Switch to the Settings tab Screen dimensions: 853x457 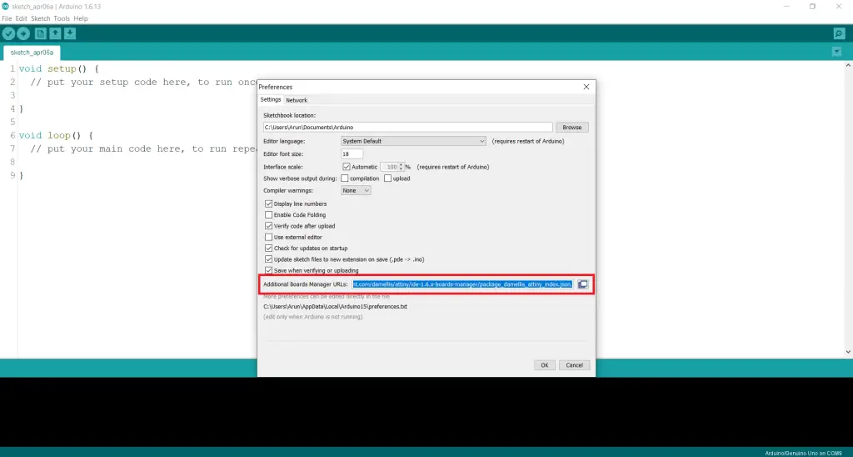(x=271, y=100)
